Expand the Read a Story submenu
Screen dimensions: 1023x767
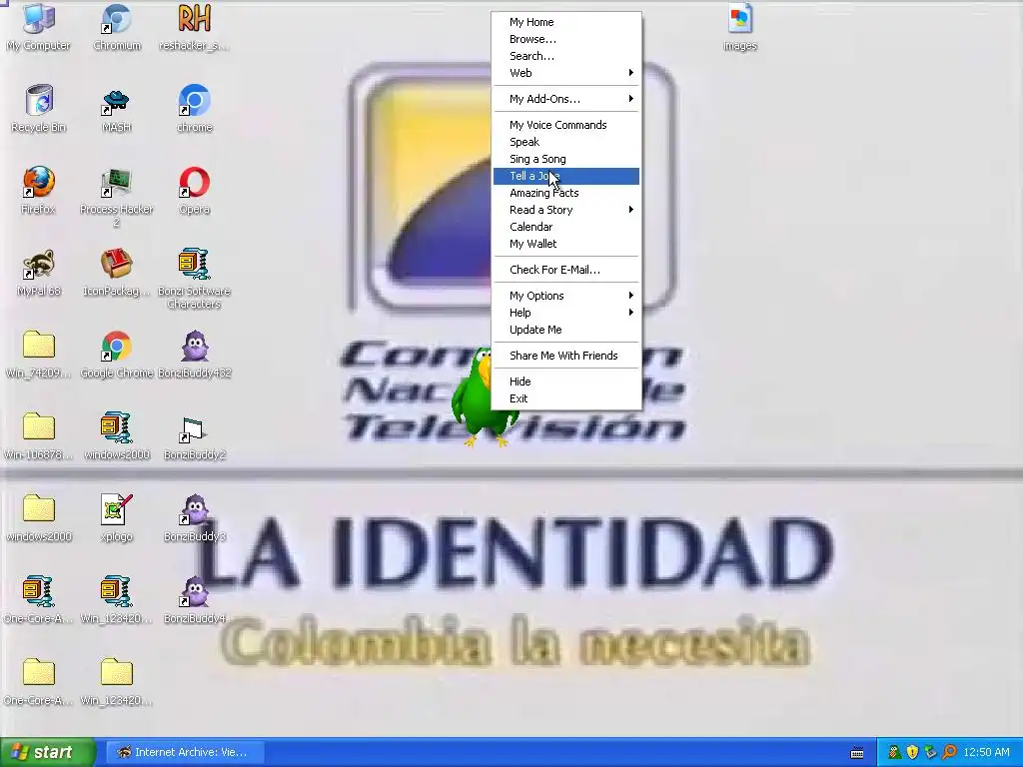click(566, 210)
